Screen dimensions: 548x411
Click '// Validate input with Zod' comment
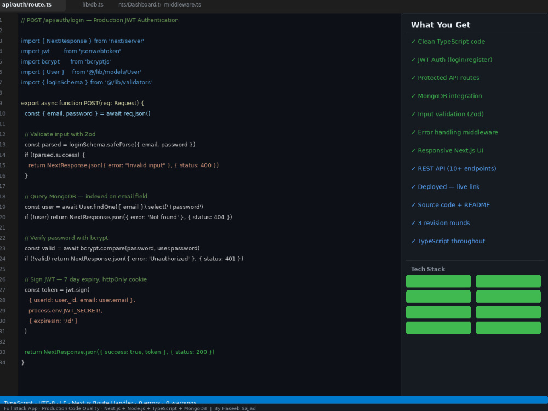tap(60, 134)
